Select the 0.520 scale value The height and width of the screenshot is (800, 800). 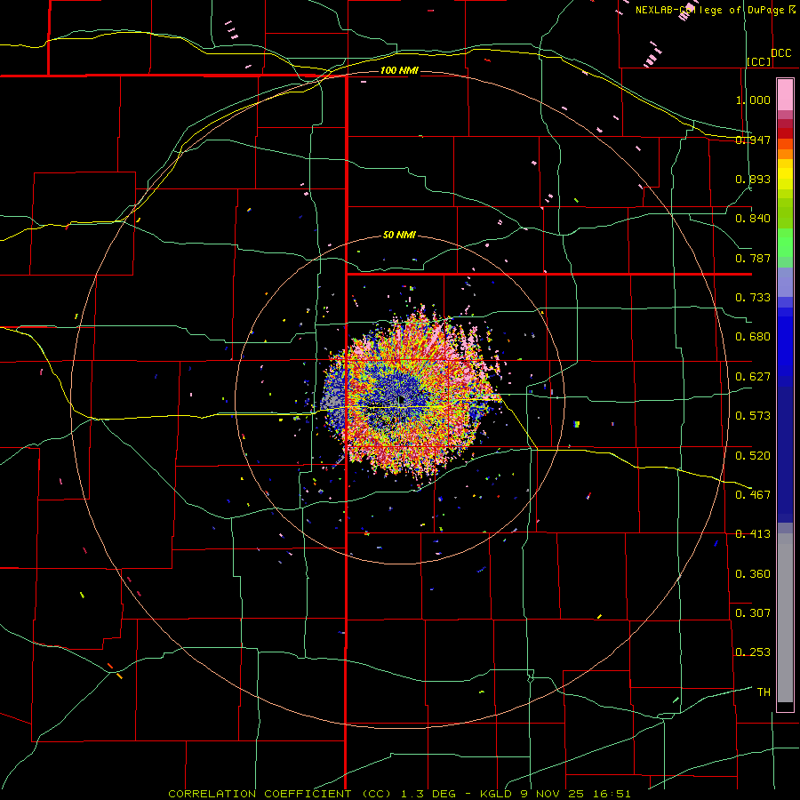tap(753, 456)
